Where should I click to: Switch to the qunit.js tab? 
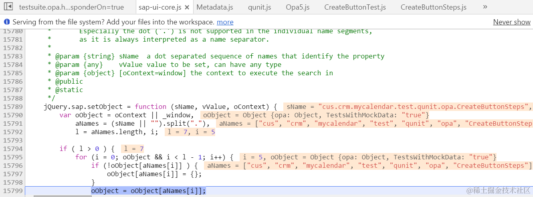point(259,7)
